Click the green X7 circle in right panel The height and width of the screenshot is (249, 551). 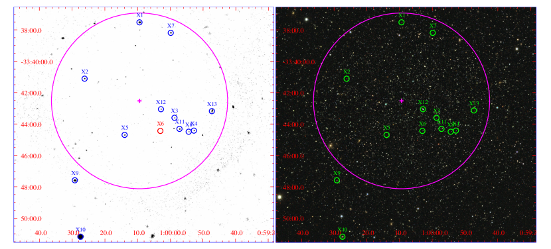(433, 33)
